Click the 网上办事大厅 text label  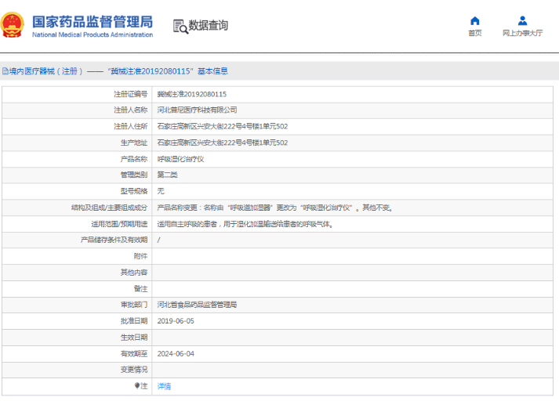(x=523, y=33)
